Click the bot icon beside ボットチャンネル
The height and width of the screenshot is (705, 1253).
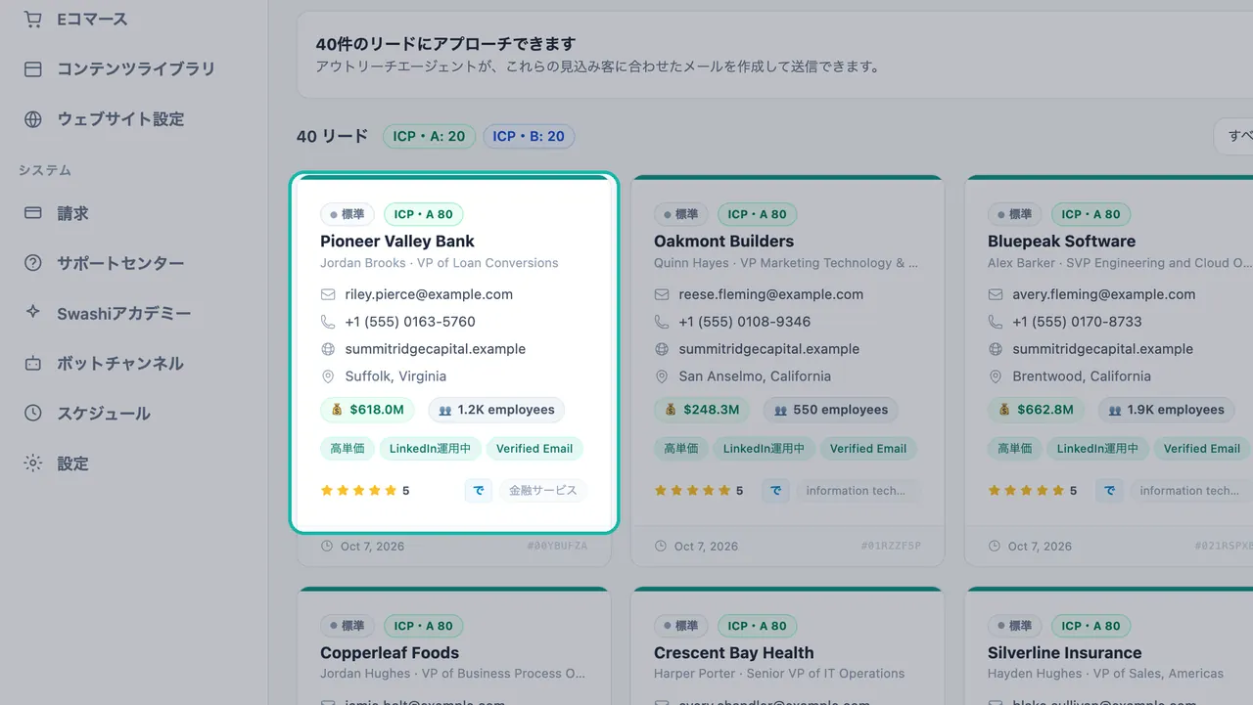33,363
